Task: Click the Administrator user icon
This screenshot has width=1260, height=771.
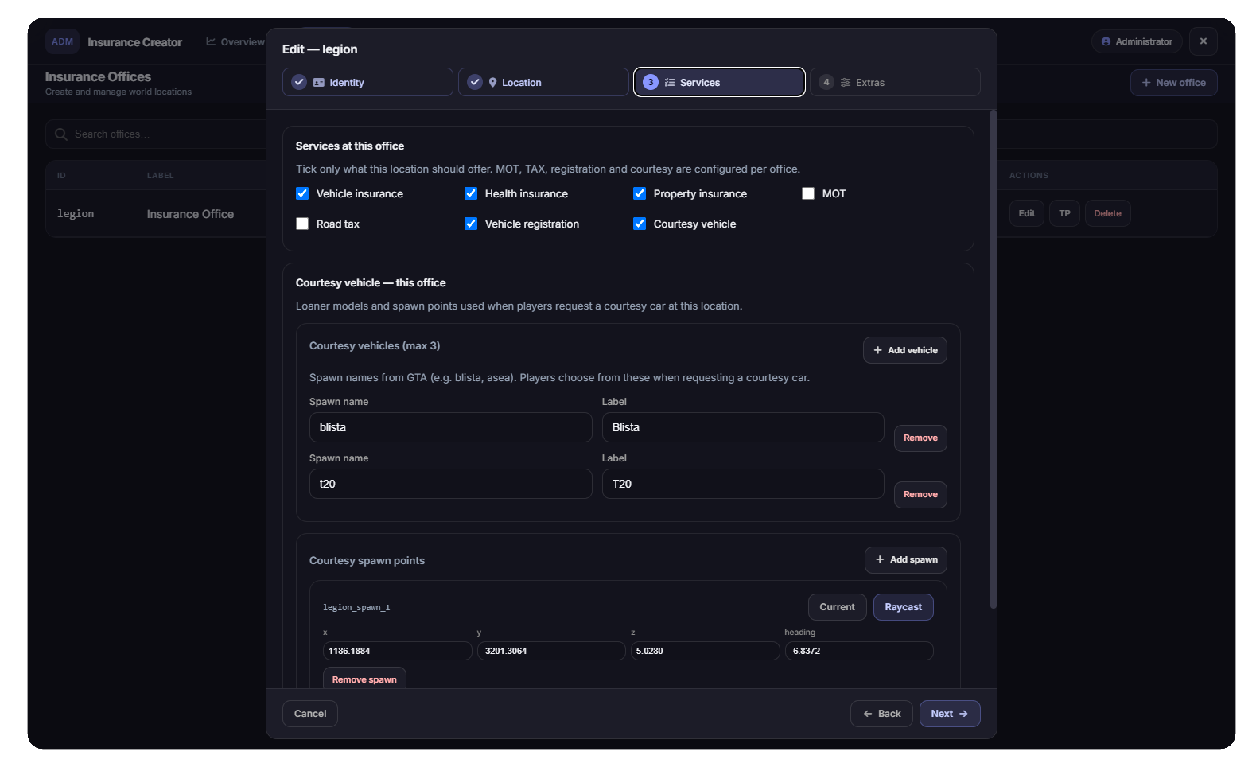Action: [1106, 41]
